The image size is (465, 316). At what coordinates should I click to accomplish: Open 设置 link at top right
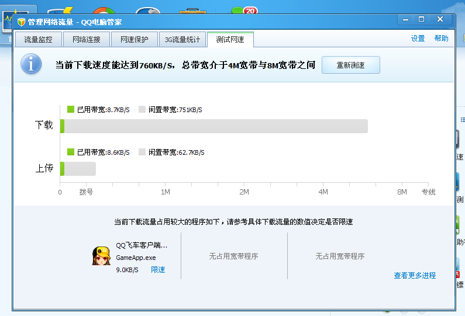click(x=418, y=38)
